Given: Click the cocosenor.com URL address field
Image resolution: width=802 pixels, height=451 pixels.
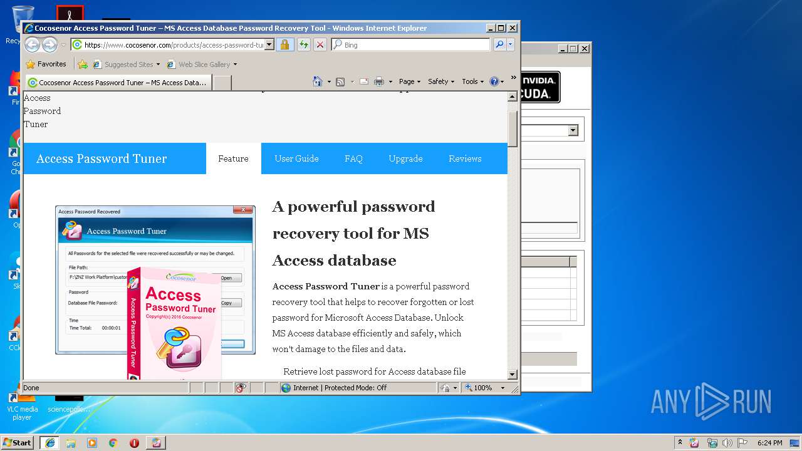Looking at the screenshot, I should click(168, 44).
